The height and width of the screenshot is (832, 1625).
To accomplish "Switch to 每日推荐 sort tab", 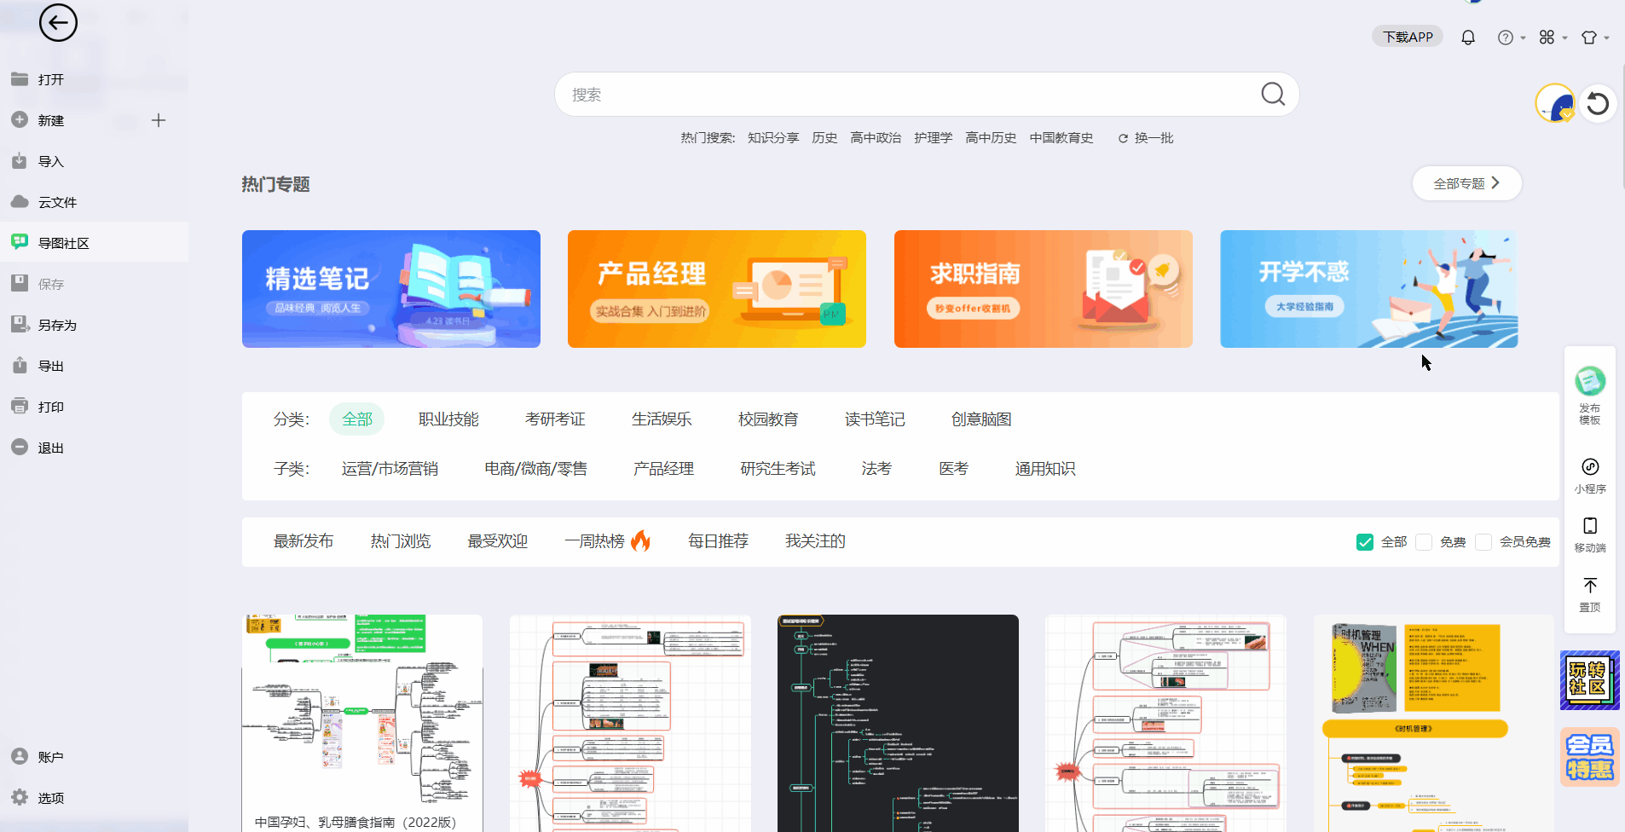I will pyautogui.click(x=718, y=541).
